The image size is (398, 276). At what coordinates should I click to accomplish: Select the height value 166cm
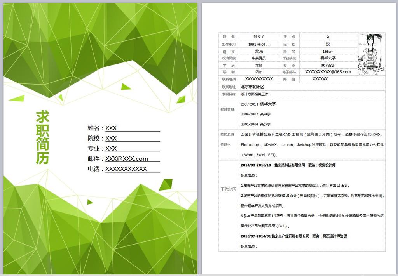click(328, 52)
